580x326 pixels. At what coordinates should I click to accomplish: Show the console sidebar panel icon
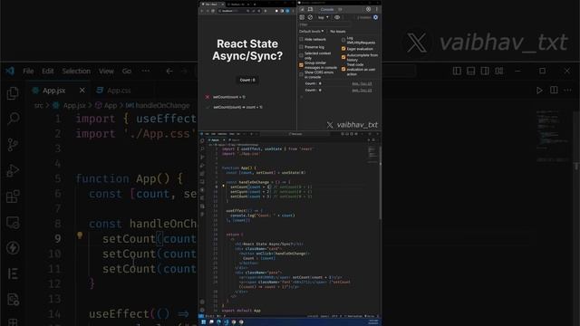pos(302,17)
